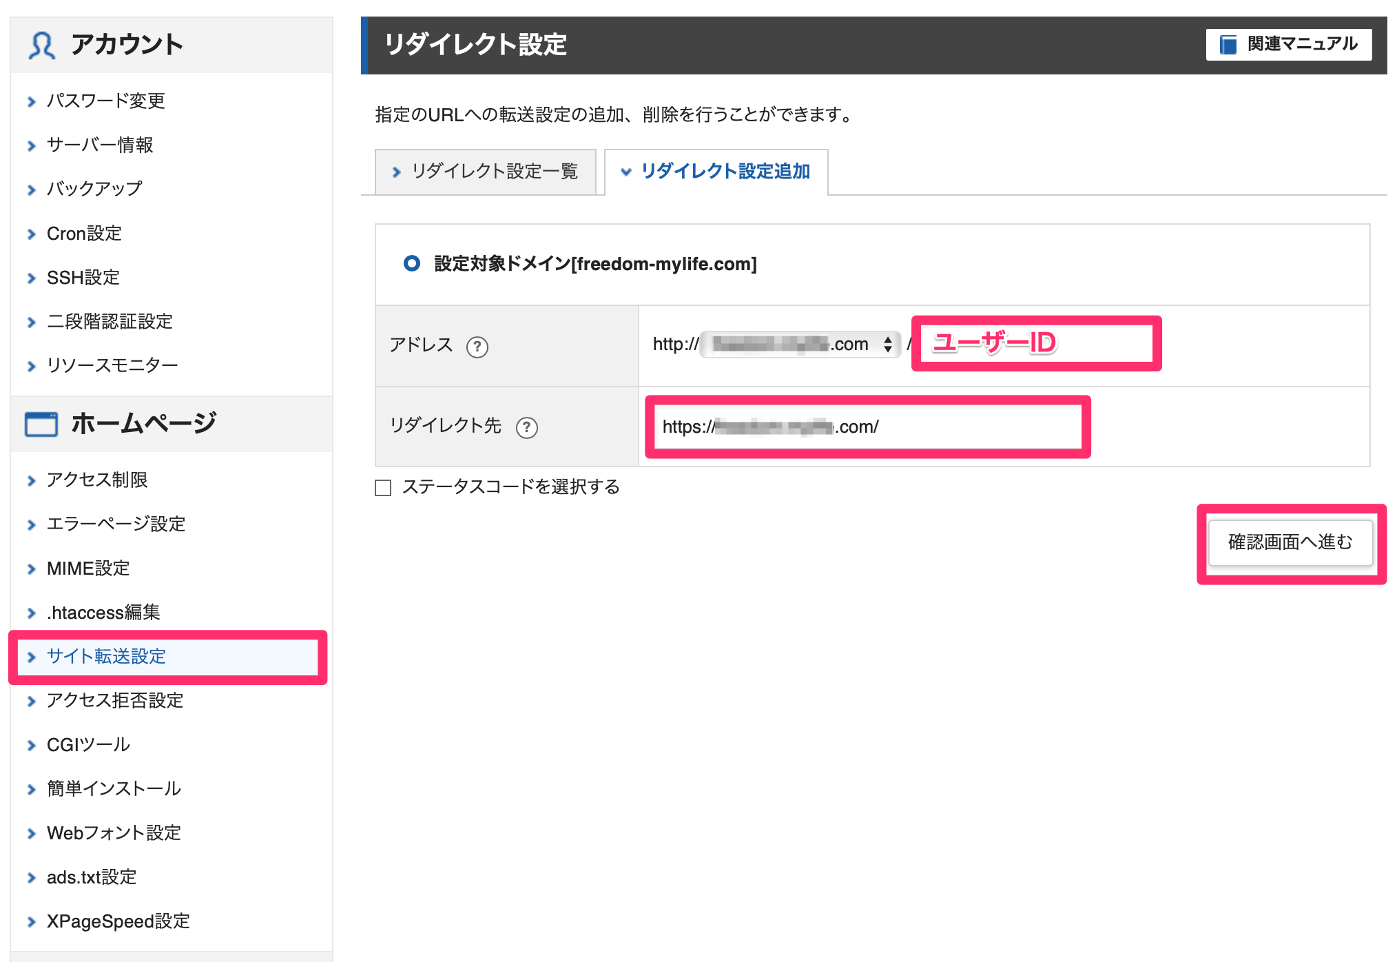The height and width of the screenshot is (962, 1397).
Task: Check ステータスコードを選択する checkbox
Action: [383, 488]
